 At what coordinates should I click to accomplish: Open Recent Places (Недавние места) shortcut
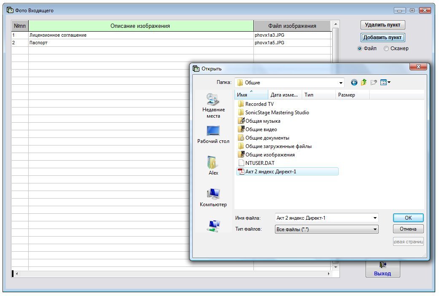pos(213,105)
